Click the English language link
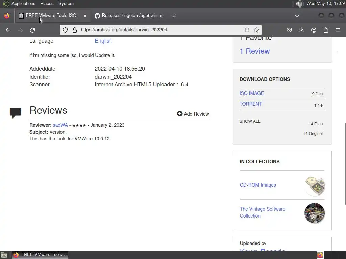Image resolution: width=346 pixels, height=259 pixels. pos(103,41)
